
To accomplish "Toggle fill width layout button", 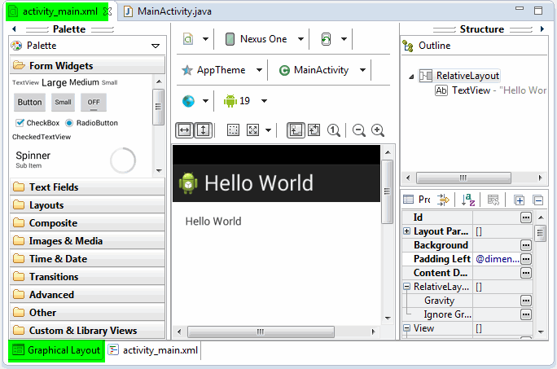I will 184,130.
